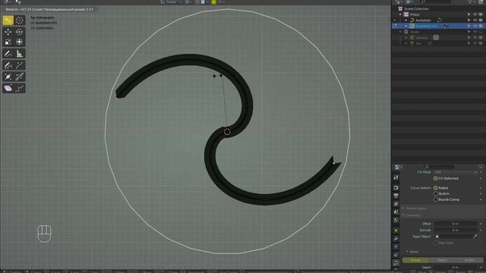
Task: Expand the NurbsPath tree row
Action: (406, 20)
